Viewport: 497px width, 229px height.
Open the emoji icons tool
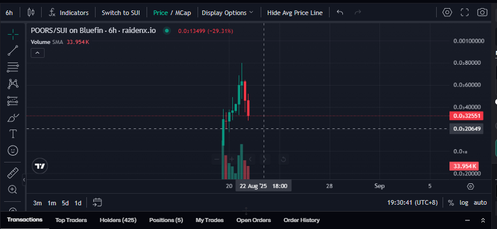(x=13, y=150)
